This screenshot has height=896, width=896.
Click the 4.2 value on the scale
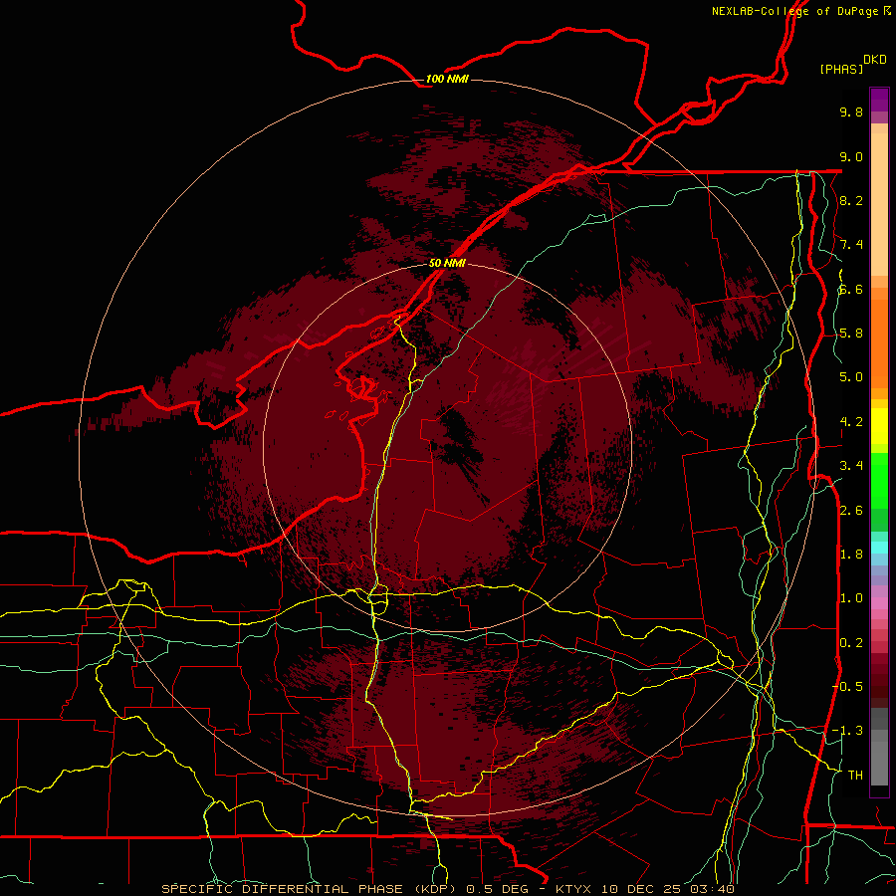(x=851, y=422)
